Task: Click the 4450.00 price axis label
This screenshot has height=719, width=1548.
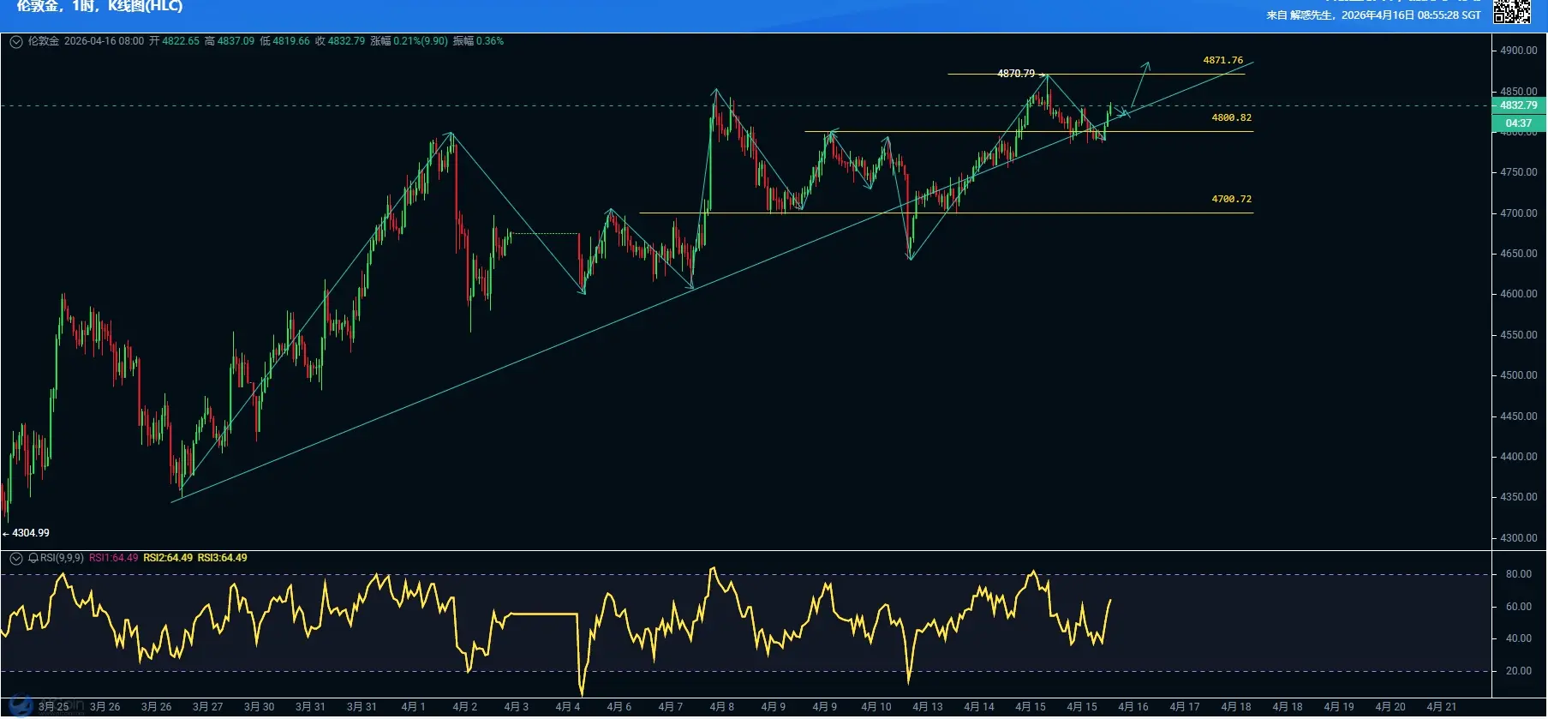Action: pos(1518,416)
